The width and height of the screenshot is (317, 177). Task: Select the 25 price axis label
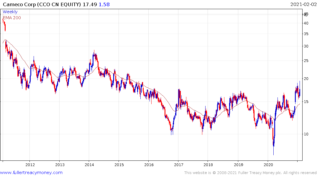pyautogui.click(x=306, y=61)
